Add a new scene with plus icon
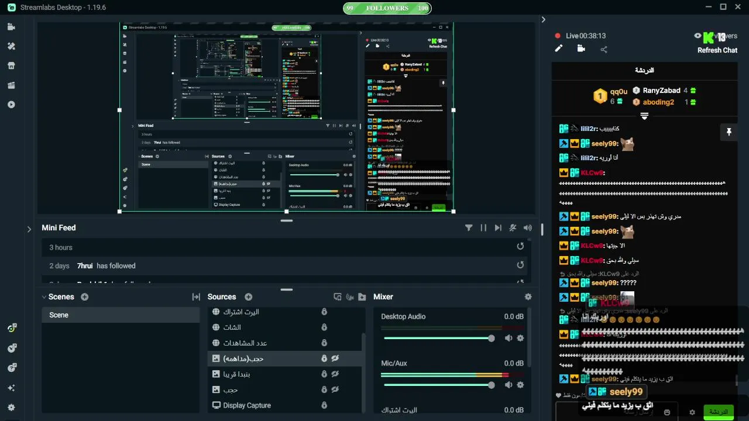Image resolution: width=749 pixels, height=421 pixels. [x=85, y=297]
